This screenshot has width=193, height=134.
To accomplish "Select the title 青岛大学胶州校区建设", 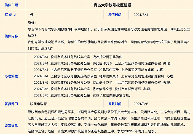I will click(x=112, y=5).
